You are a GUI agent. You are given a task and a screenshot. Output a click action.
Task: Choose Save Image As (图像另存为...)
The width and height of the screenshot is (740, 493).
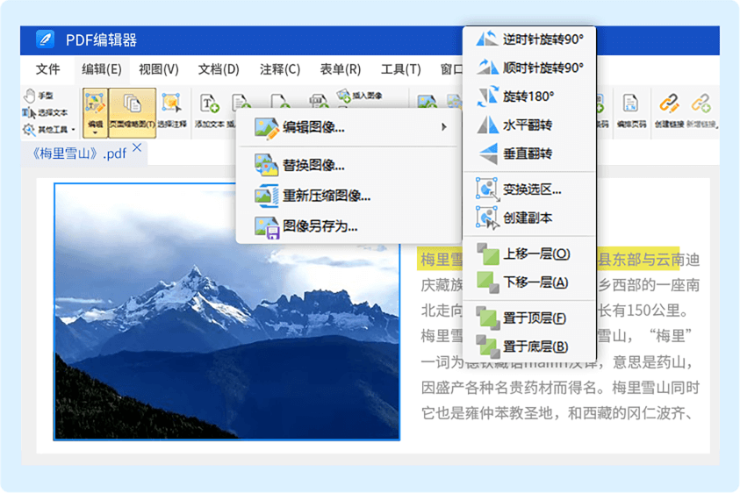[x=320, y=226]
